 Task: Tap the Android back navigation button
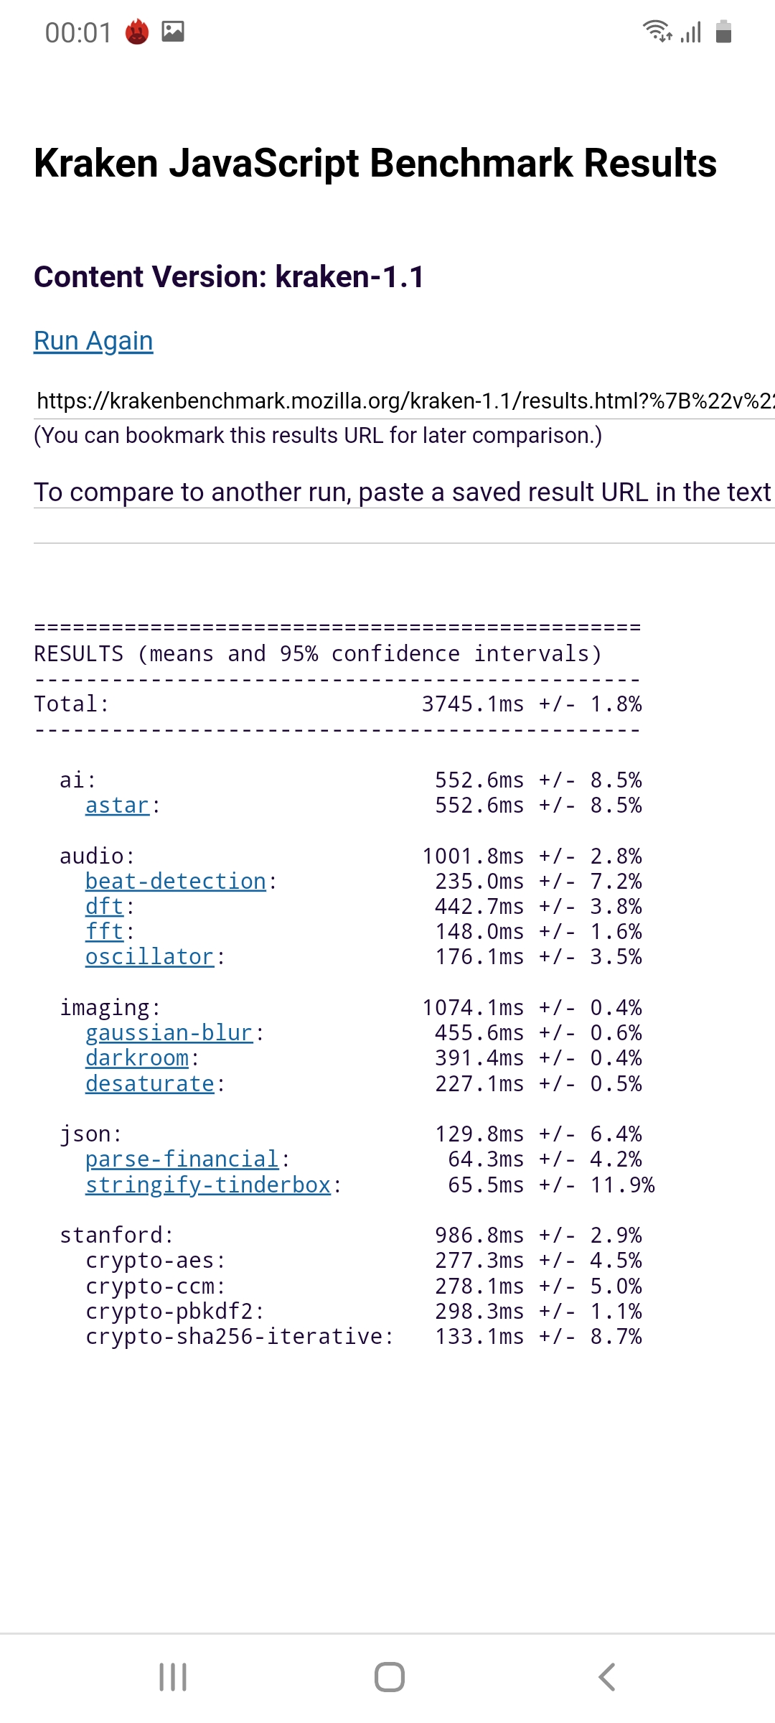pos(606,1677)
